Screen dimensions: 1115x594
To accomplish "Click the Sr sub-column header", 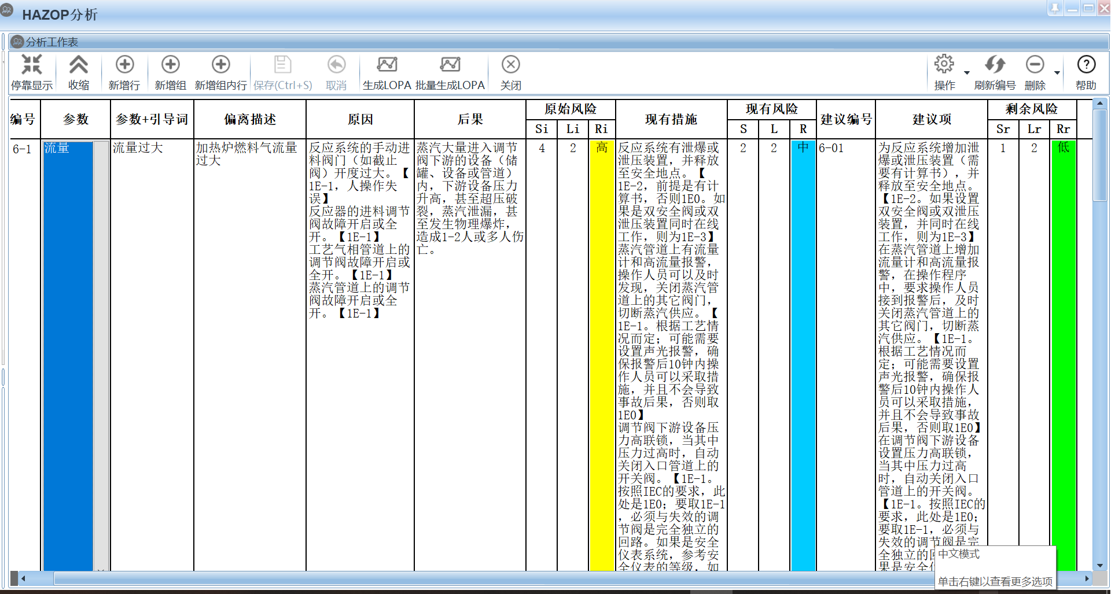I will [1003, 129].
